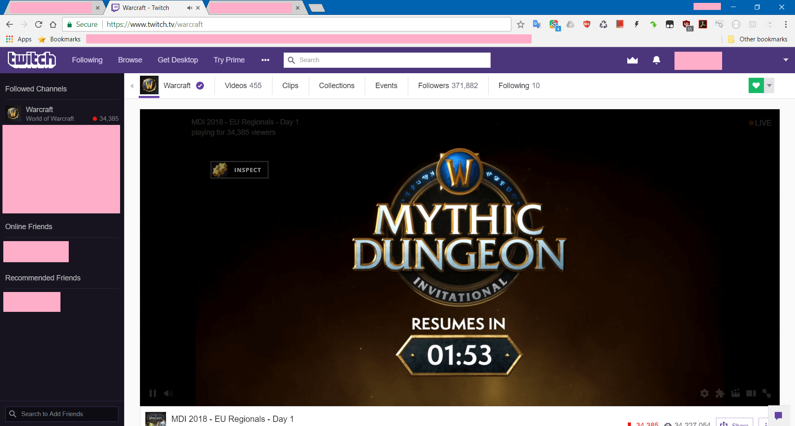The height and width of the screenshot is (426, 795).
Task: Open Warcraft in Followed Channels sidebar
Action: pyautogui.click(x=61, y=113)
